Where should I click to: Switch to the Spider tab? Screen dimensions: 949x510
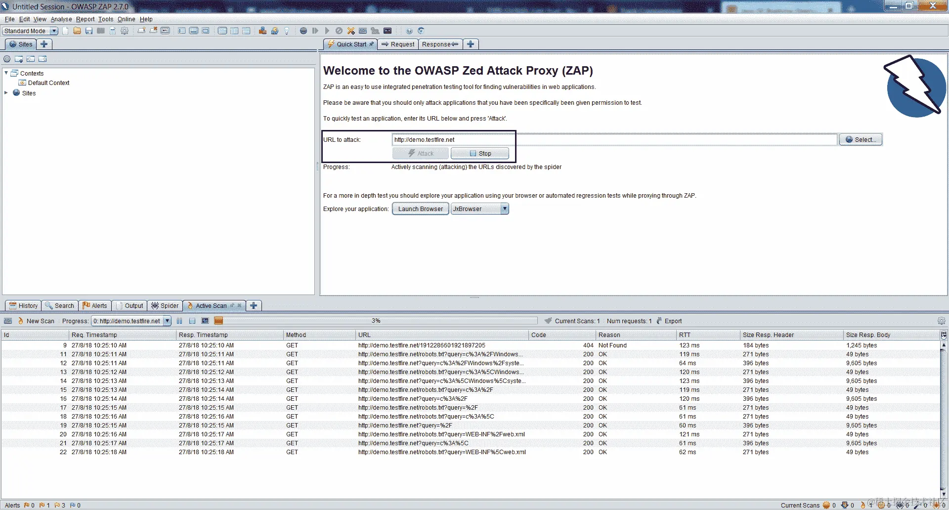click(x=165, y=306)
